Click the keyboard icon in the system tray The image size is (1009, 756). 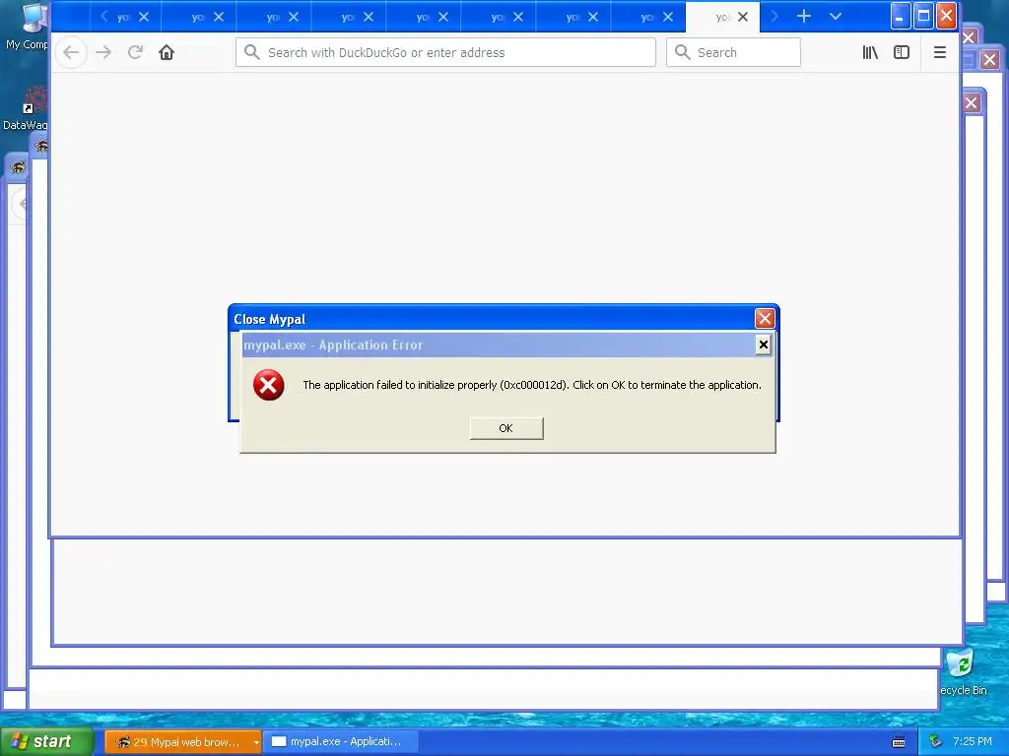click(x=899, y=742)
